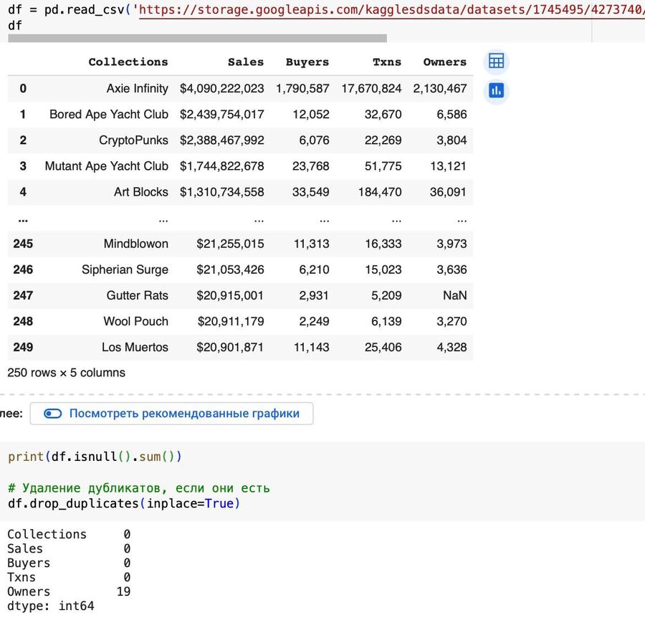Click row index 249 in the table
Image resolution: width=645 pixels, height=620 pixels.
(x=23, y=347)
